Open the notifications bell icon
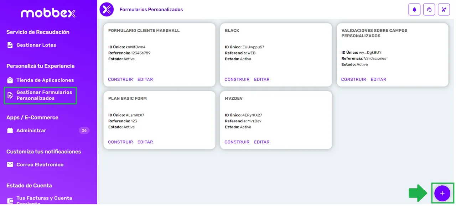Image resolution: width=456 pixels, height=206 pixels. click(414, 9)
